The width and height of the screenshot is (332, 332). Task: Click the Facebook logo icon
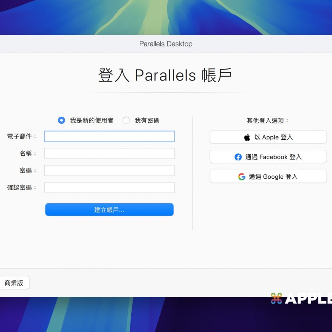238,157
